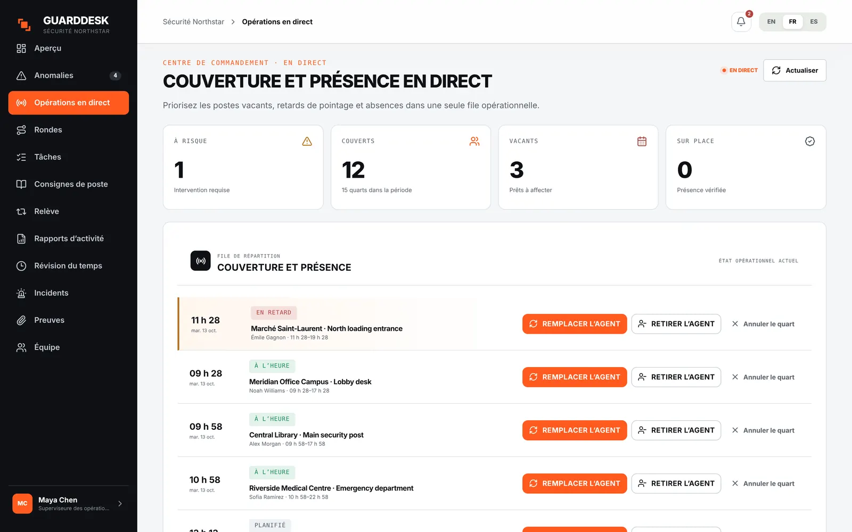This screenshot has width=852, height=532.
Task: Go to Anomalies menu item
Action: click(x=69, y=76)
